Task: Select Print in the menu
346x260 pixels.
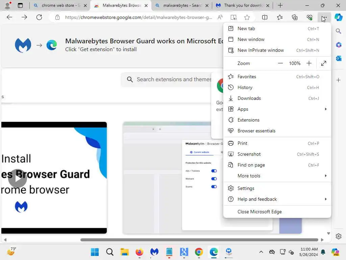Action: 277,143
